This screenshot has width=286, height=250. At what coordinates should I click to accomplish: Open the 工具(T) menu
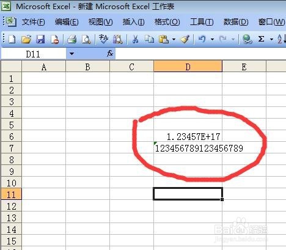(x=202, y=22)
